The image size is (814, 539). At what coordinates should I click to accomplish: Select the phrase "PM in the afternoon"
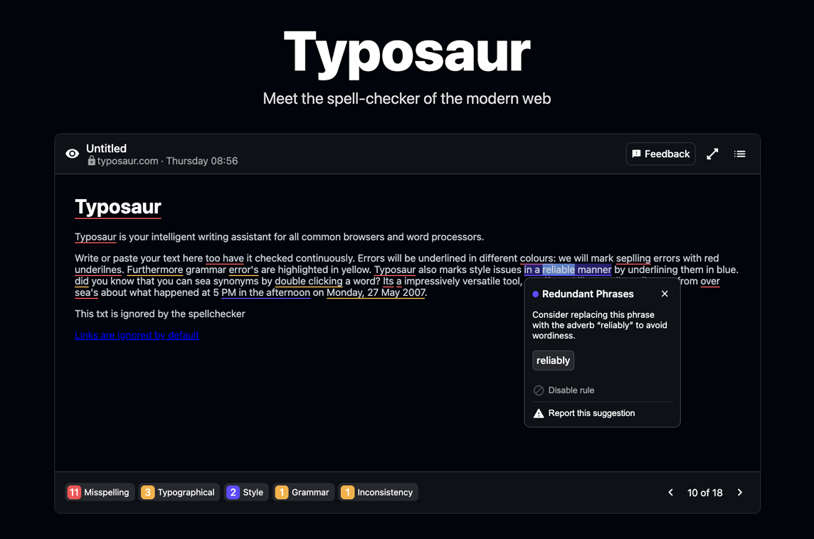tap(266, 292)
